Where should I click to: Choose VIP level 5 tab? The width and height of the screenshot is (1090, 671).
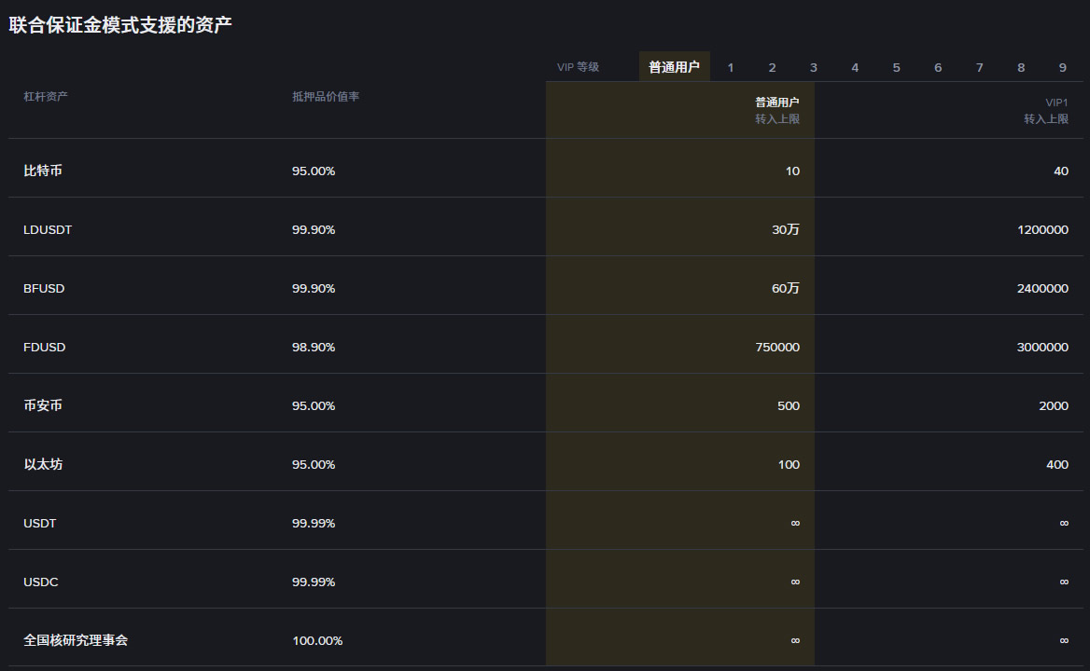[897, 67]
